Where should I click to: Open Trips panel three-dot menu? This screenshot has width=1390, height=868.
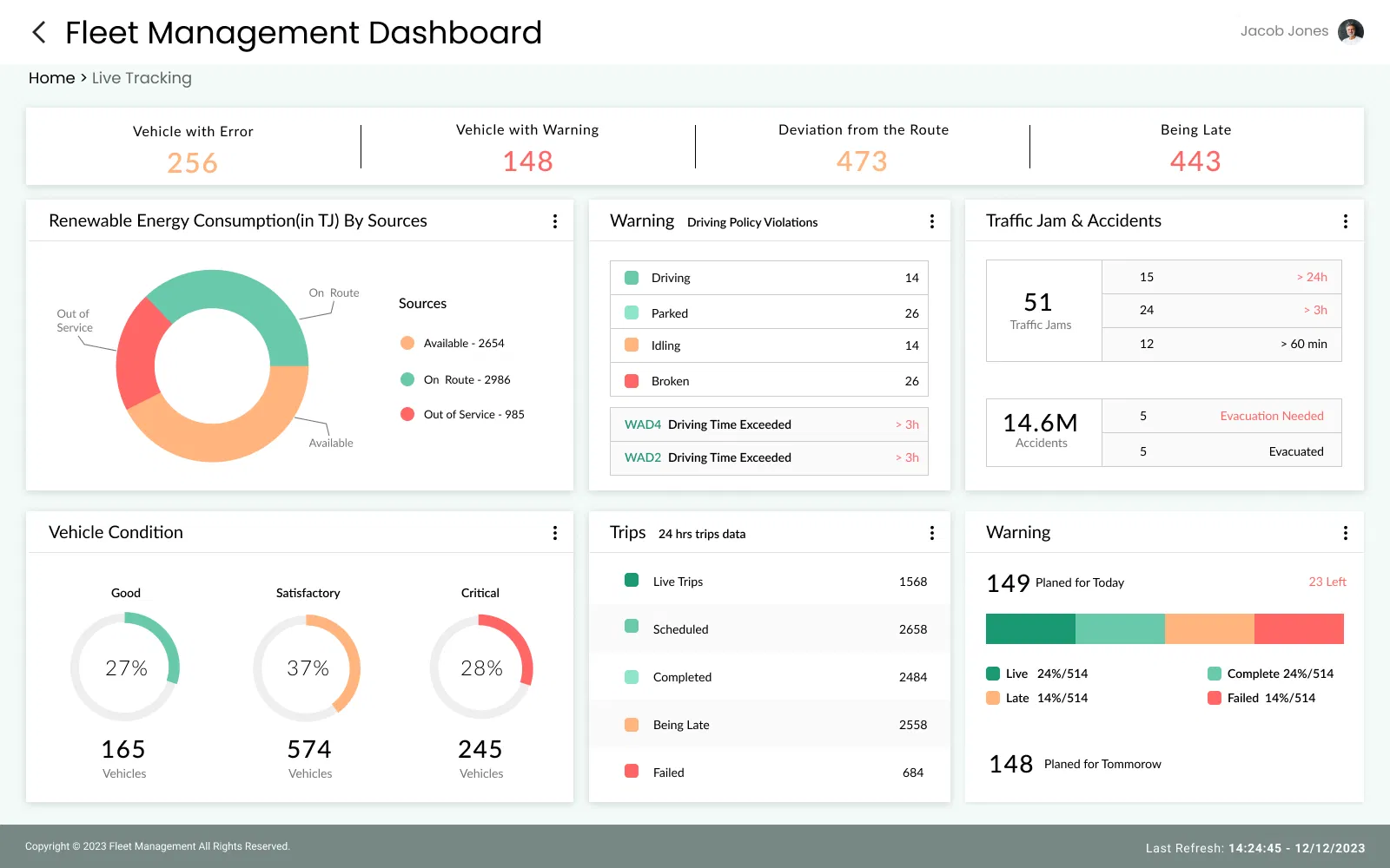(x=932, y=533)
